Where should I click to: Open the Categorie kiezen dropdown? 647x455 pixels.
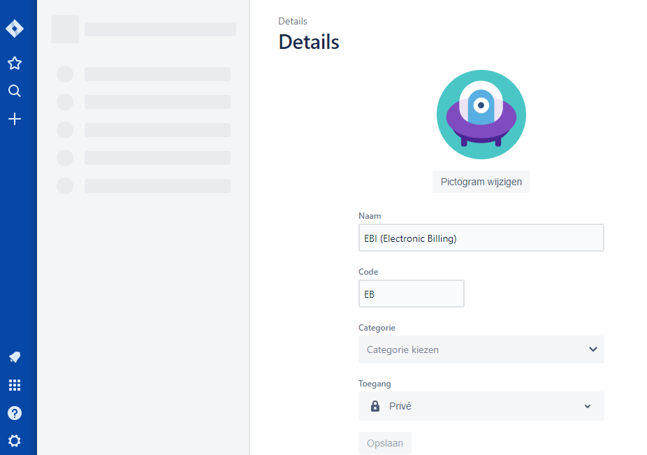click(x=472, y=349)
